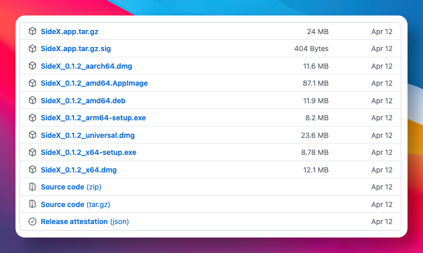423x253 pixels.
Task: Click the 11.9 MB size value
Action: (x=316, y=101)
